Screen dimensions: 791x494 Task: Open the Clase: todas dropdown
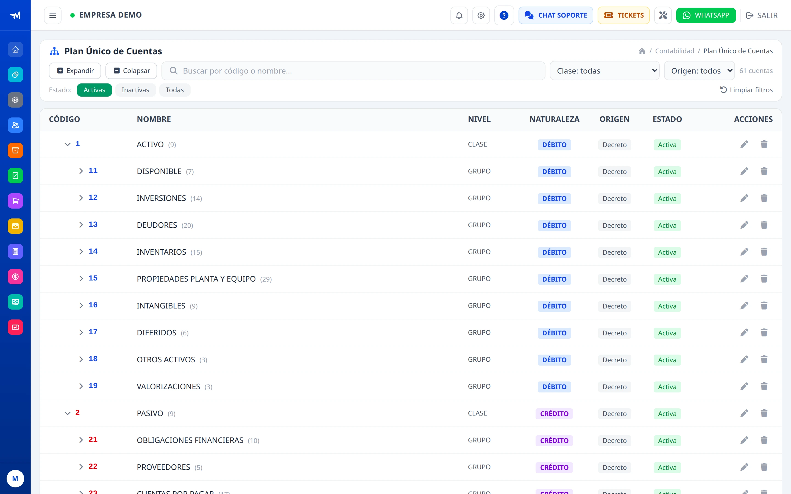(605, 71)
